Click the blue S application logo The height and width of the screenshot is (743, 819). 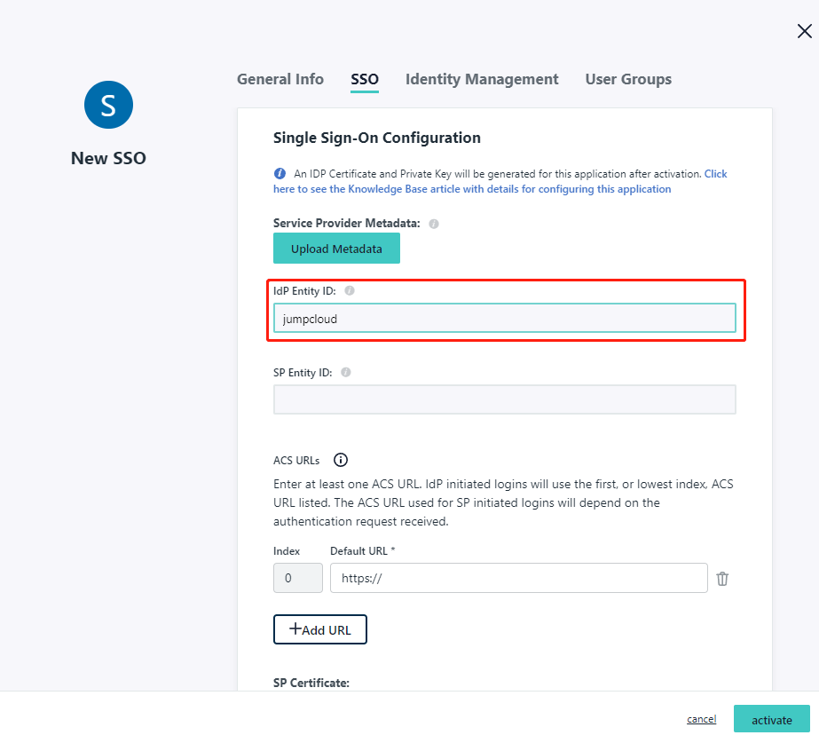tap(108, 105)
